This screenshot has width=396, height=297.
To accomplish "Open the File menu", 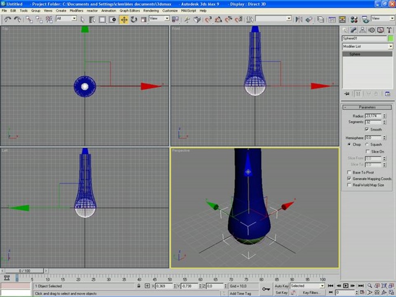I will [4, 11].
